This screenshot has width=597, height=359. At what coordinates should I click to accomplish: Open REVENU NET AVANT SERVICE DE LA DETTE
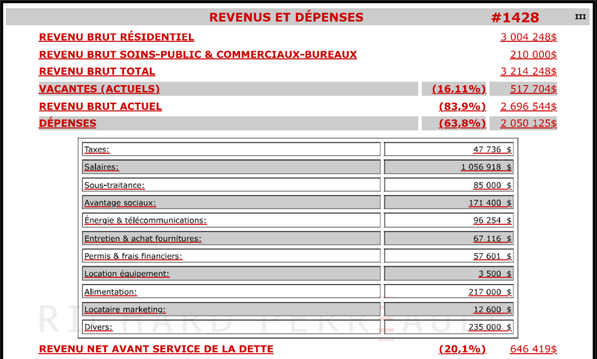click(x=156, y=349)
